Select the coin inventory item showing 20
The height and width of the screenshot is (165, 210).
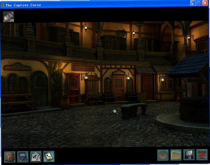coord(8,17)
